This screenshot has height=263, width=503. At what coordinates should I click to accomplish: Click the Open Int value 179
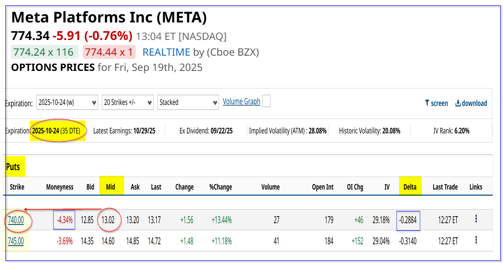point(329,220)
